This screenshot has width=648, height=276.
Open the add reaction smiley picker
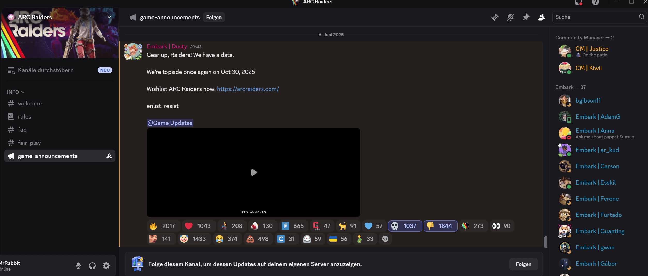click(385, 239)
